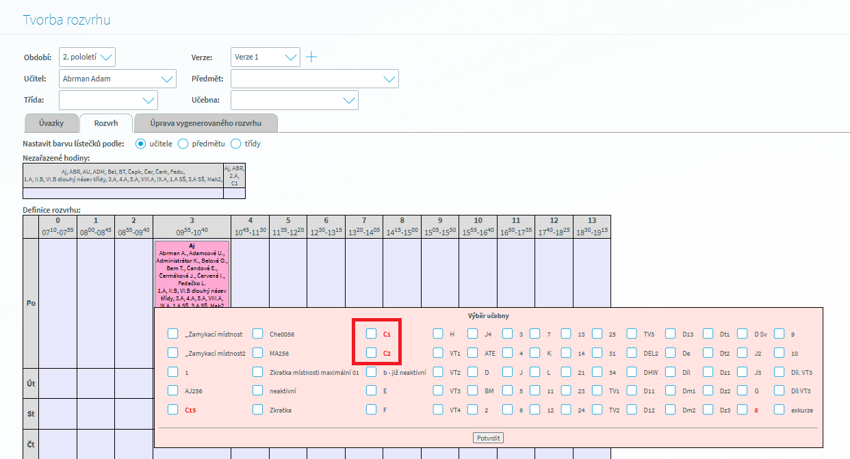Click the period 3 header 09:55-10:40
The width and height of the screenshot is (850, 459).
tap(192, 227)
